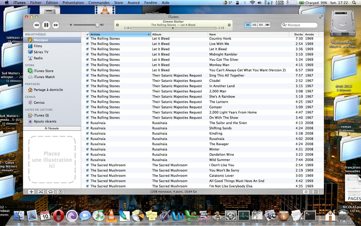The image size is (361, 226).
Task: Open the search magnifier dropdown in iTunes
Action: tap(285, 25)
